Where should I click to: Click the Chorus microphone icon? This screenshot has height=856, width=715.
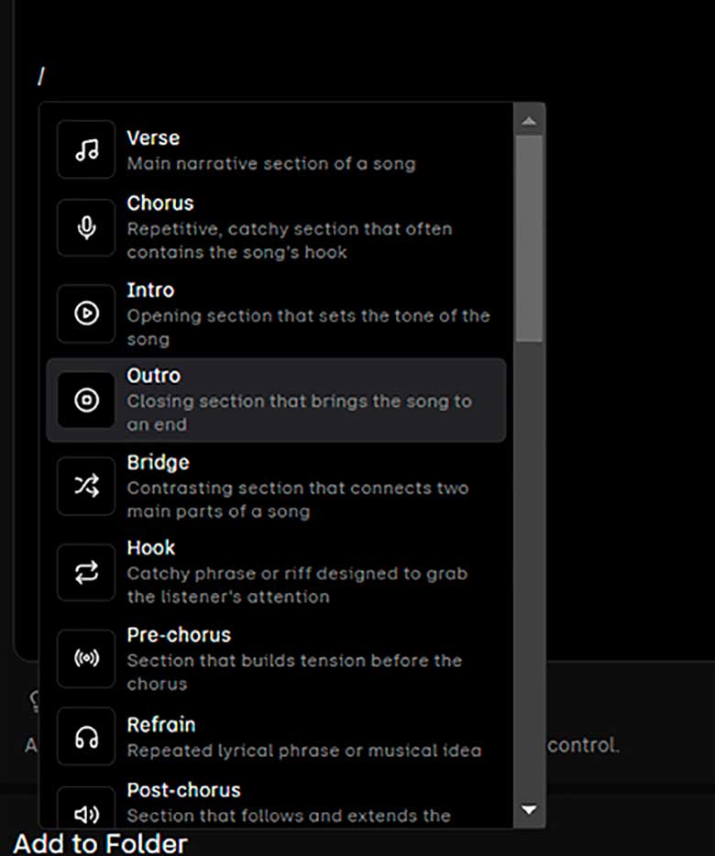pos(86,227)
